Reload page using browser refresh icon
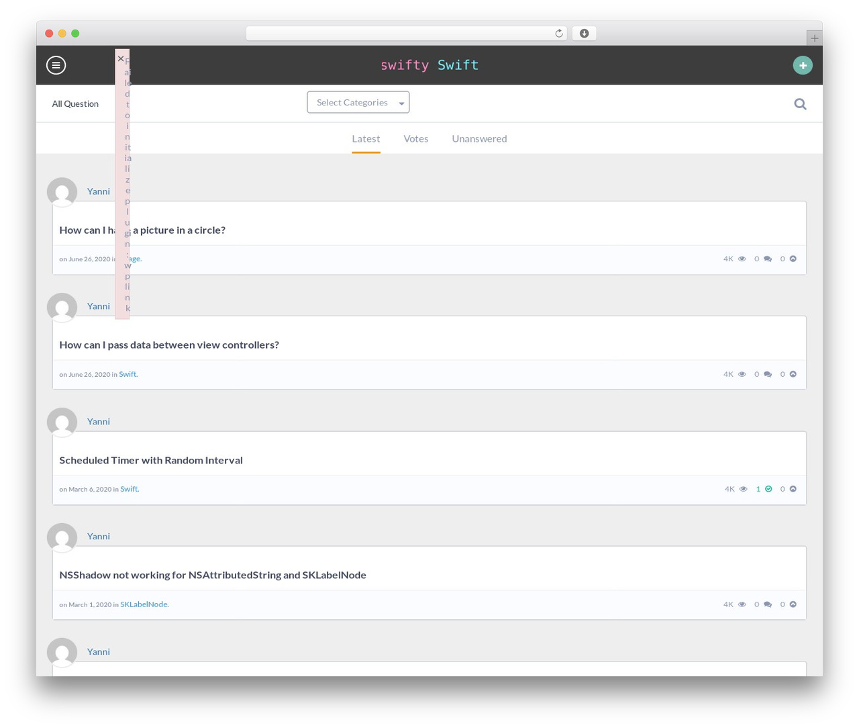The image size is (859, 728). pos(558,34)
